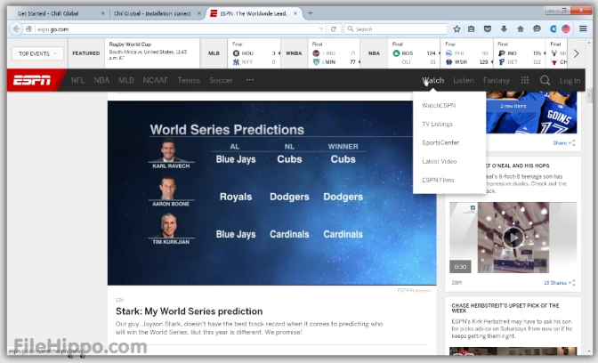This screenshot has height=363, width=598.
Task: Go to the home page icon
Action: click(521, 29)
